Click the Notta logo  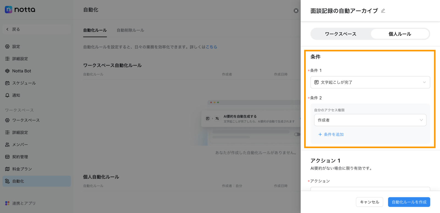20,10
